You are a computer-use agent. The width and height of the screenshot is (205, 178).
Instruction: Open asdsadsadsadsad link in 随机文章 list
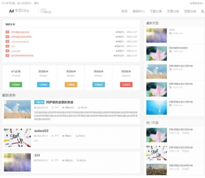pos(20,42)
